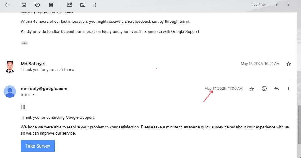Viewport: 301px width, 158px height.
Task: Go to the newer conversation
Action: coord(276,5)
